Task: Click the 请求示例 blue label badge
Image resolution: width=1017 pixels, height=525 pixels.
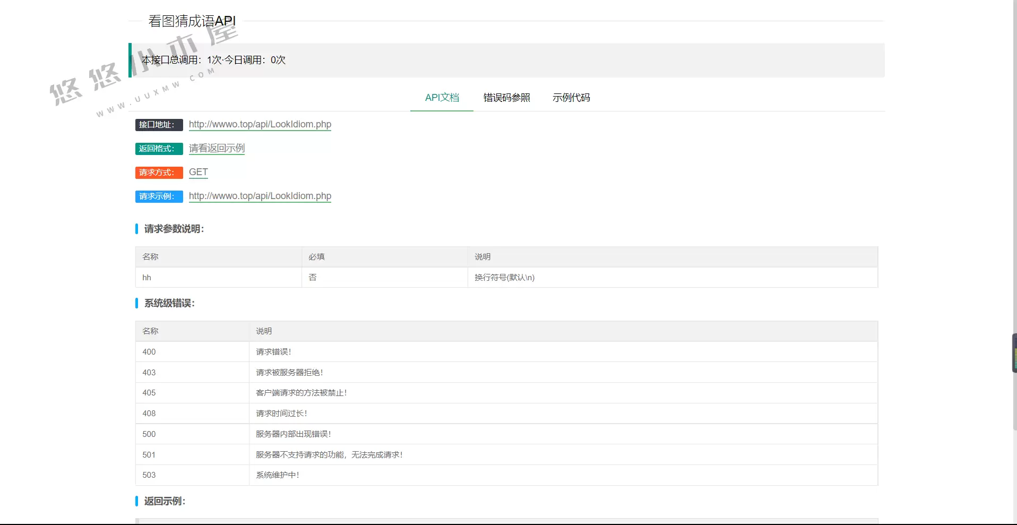Action: [x=159, y=196]
